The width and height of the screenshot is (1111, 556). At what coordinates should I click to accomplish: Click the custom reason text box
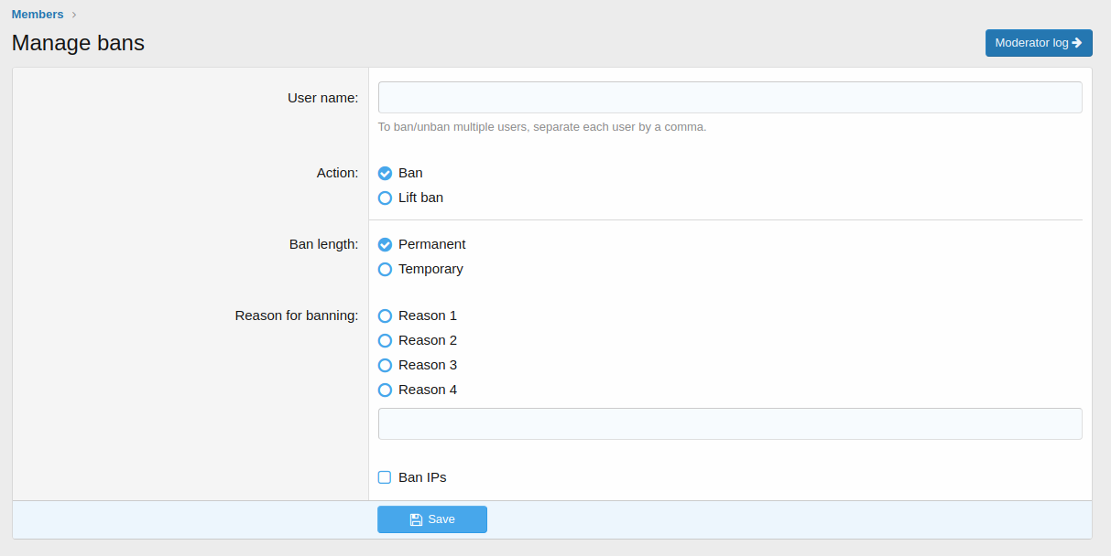729,423
